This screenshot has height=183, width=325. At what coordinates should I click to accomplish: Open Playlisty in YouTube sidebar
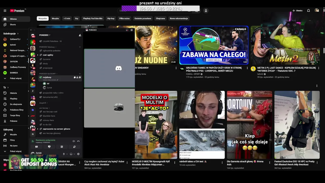click(14, 99)
